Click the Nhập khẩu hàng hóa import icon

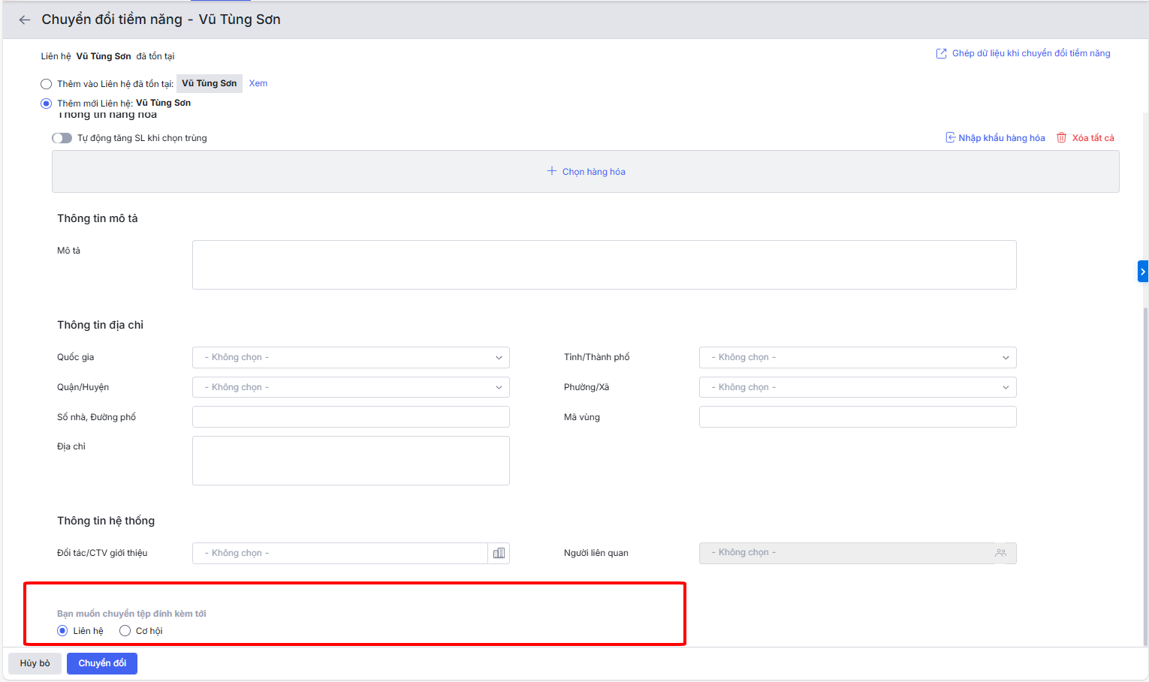coord(950,138)
